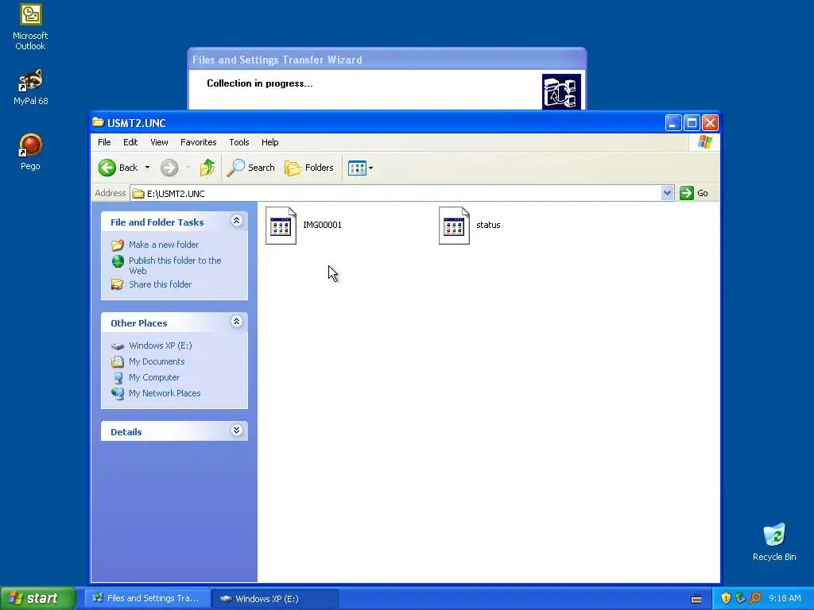The height and width of the screenshot is (610, 814).
Task: Collapse File and Folder Tasks panel
Action: pyautogui.click(x=236, y=221)
